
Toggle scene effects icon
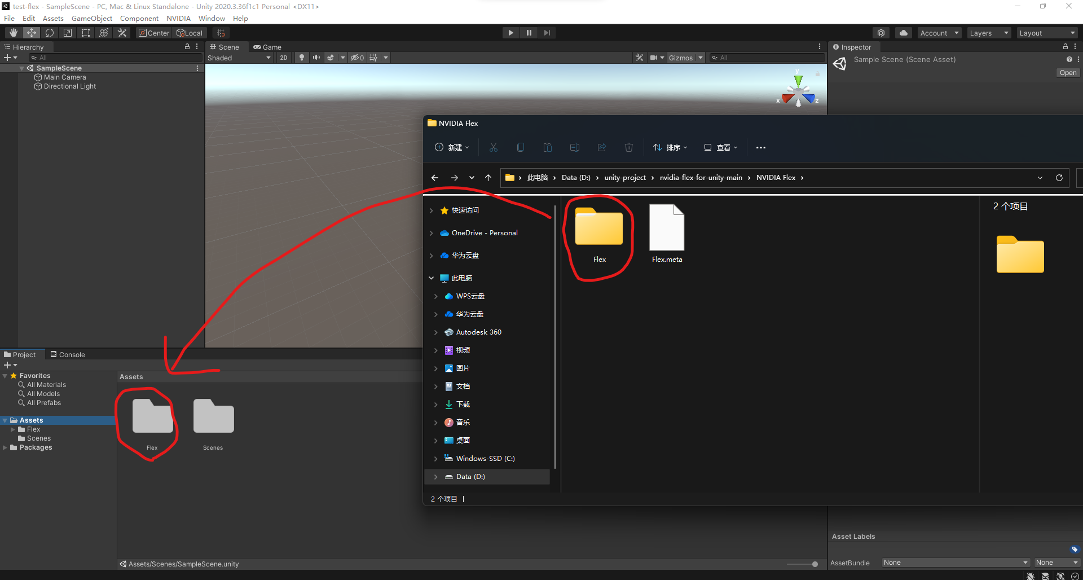tap(331, 58)
